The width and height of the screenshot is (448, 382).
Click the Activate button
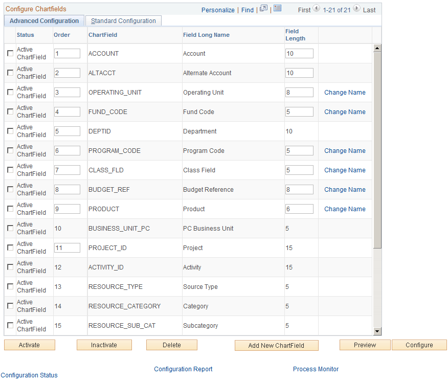(29, 345)
